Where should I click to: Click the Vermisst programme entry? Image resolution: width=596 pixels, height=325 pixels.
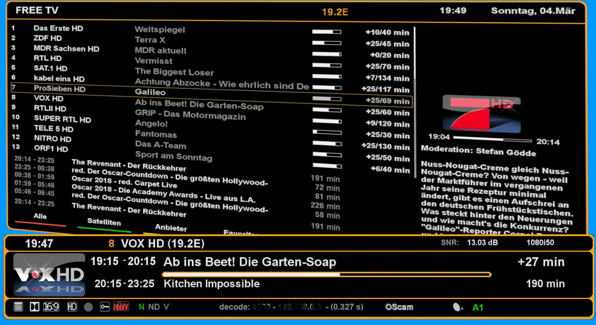(x=154, y=61)
